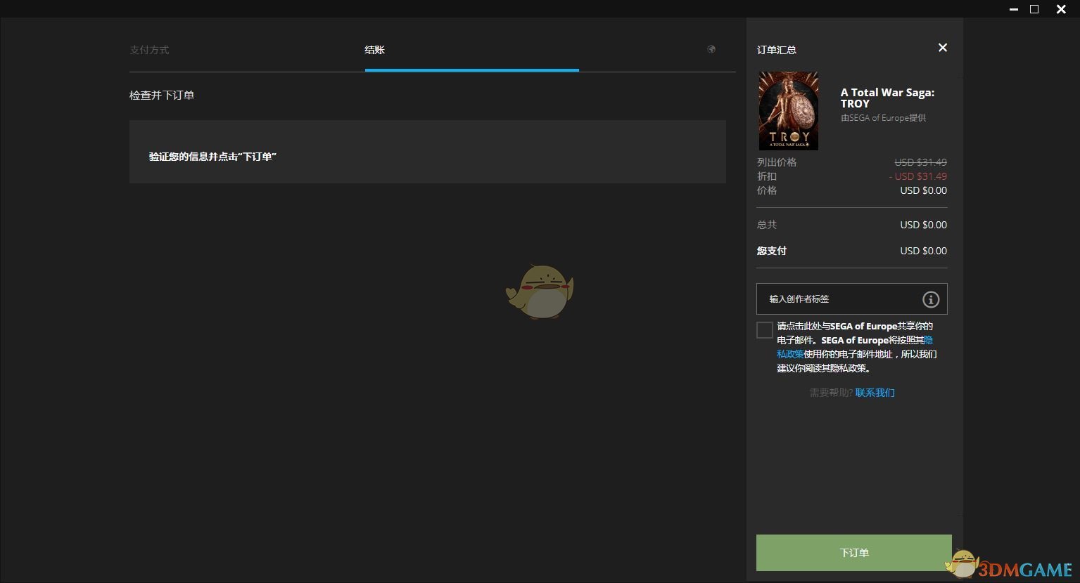1080x583 pixels.
Task: Click the 下订单 button
Action: point(854,553)
